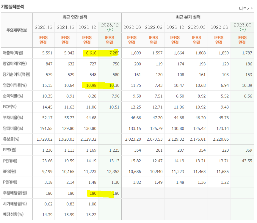The image size is (257, 223).
Task: Click the sales value 5,942
Action: [x=69, y=53]
